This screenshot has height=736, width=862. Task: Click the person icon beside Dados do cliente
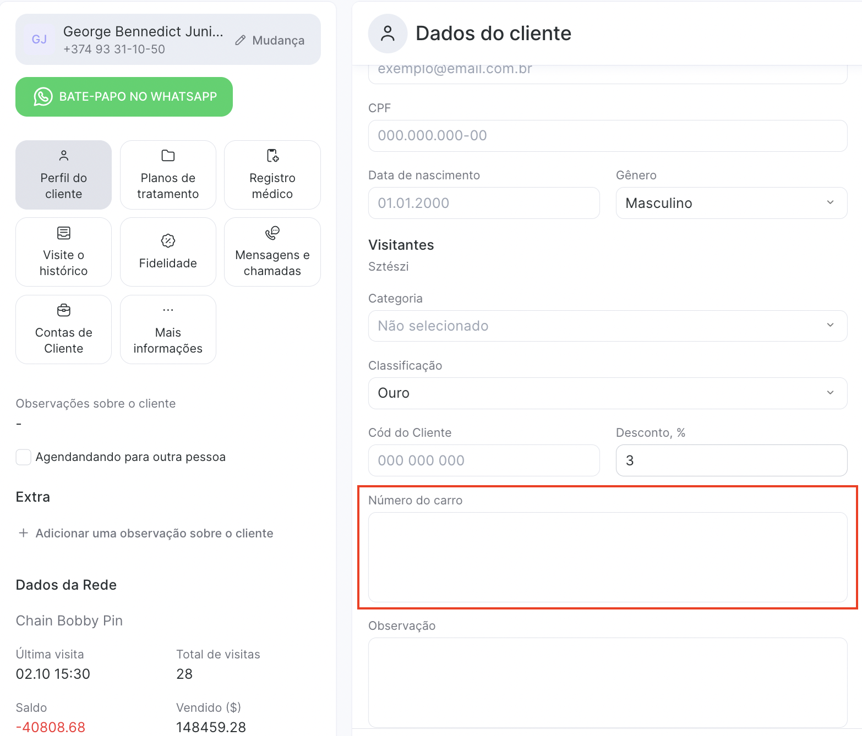point(388,34)
